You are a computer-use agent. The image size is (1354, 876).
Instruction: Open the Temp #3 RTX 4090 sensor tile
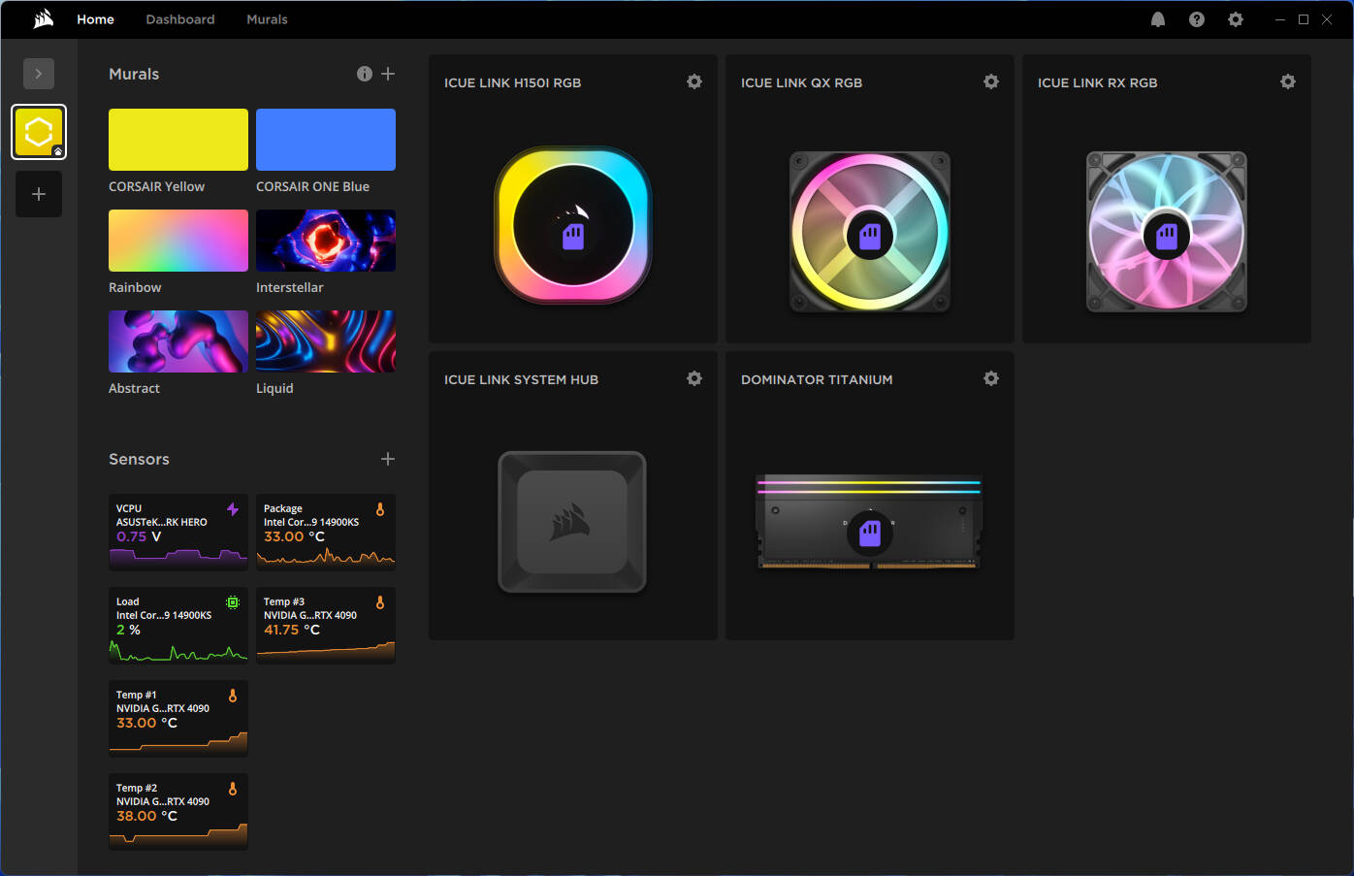pyautogui.click(x=326, y=626)
